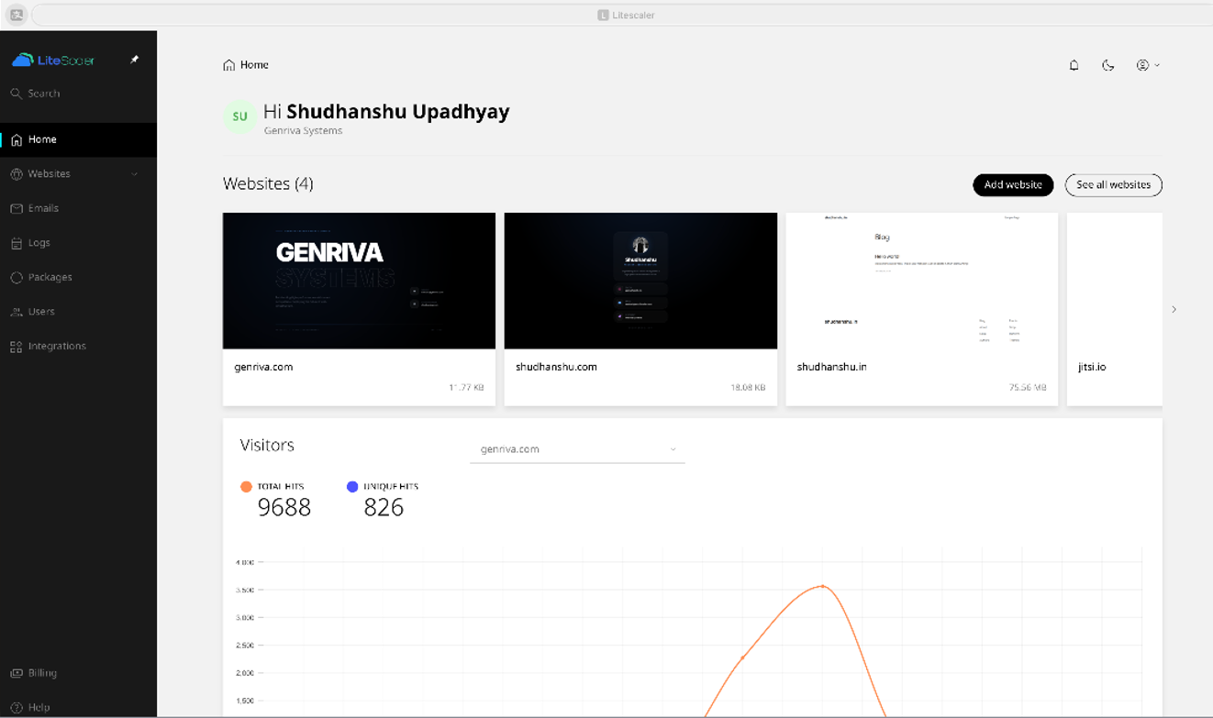Toggle dark mode with the moon icon
Image resolution: width=1213 pixels, height=718 pixels.
(x=1107, y=65)
